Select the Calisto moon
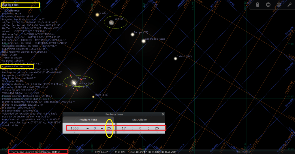The image size is (295, 154). 175,58
